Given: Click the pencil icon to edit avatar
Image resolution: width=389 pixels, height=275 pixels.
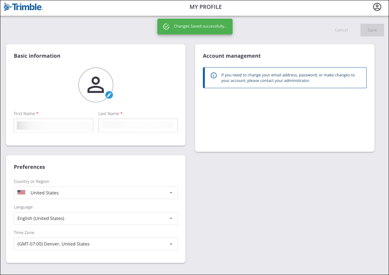Looking at the screenshot, I should click(109, 95).
